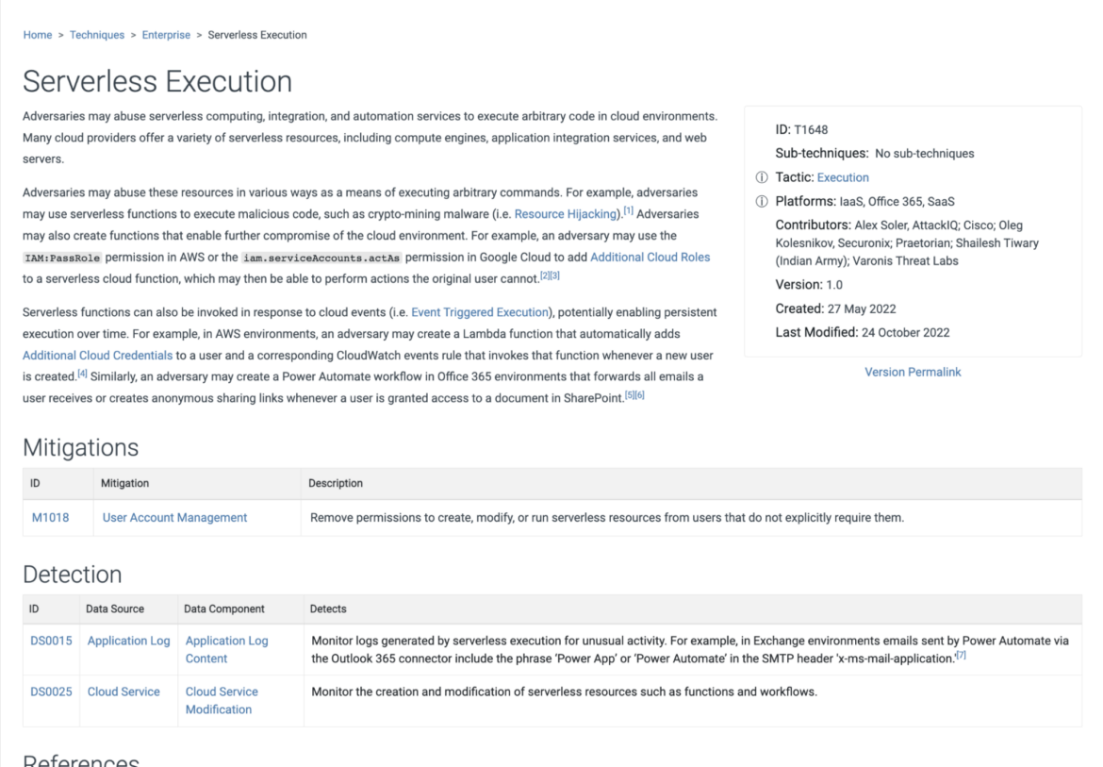Click the Description column header
Viewport: 1103px width, 767px height.
336,483
